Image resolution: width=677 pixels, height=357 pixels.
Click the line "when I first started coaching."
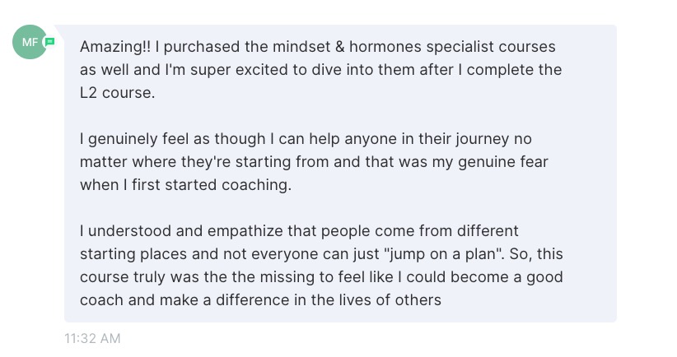click(185, 185)
